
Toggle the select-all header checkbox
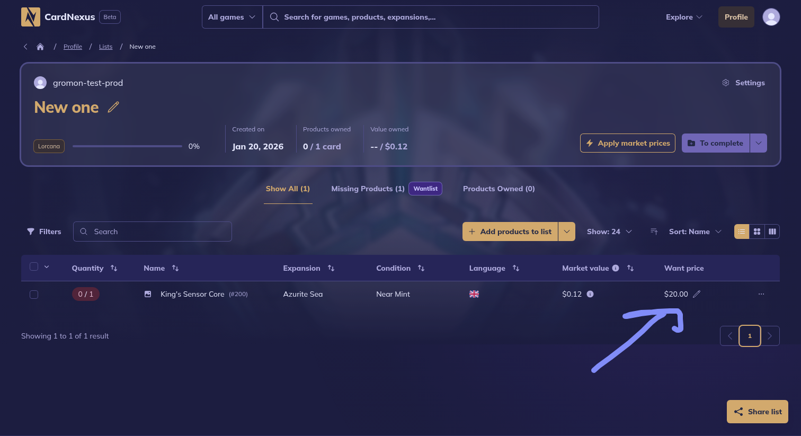pos(34,266)
